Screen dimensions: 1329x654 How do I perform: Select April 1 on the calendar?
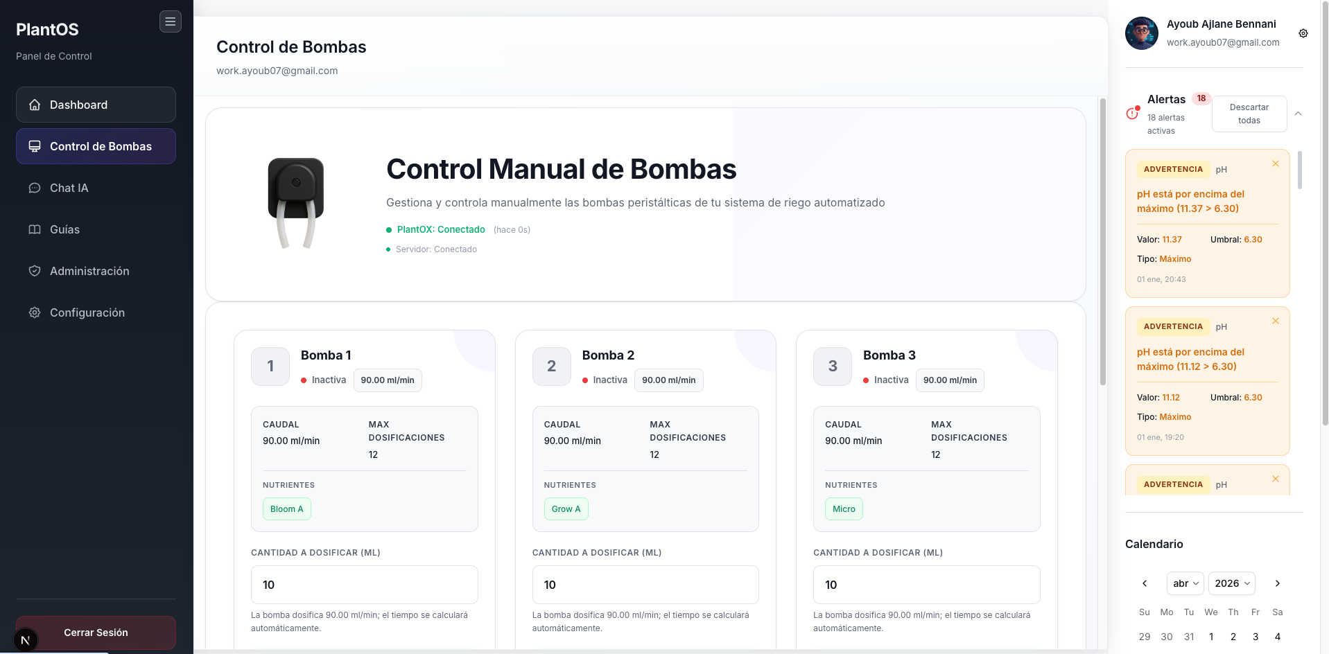pyautogui.click(x=1211, y=637)
